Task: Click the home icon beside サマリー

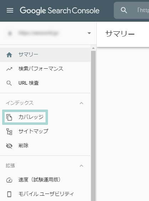Action: click(9, 55)
